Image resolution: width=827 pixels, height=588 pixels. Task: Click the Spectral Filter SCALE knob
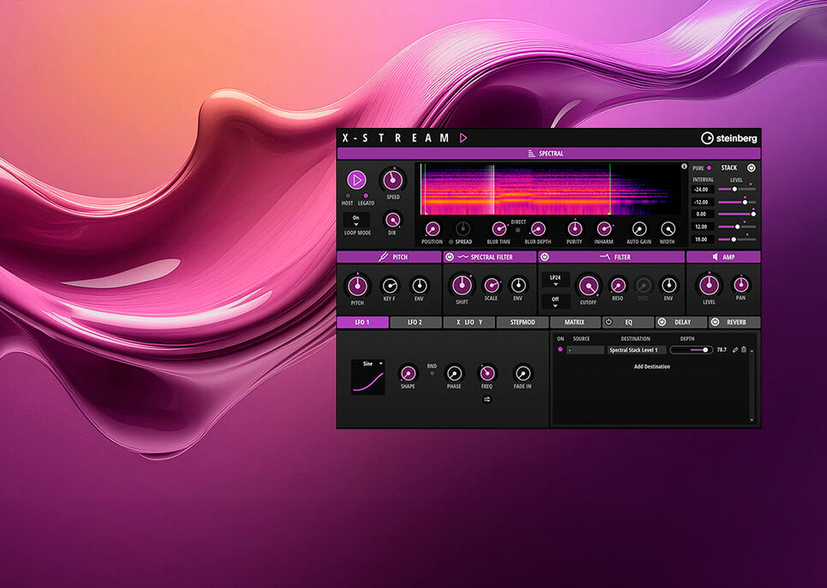tap(491, 286)
